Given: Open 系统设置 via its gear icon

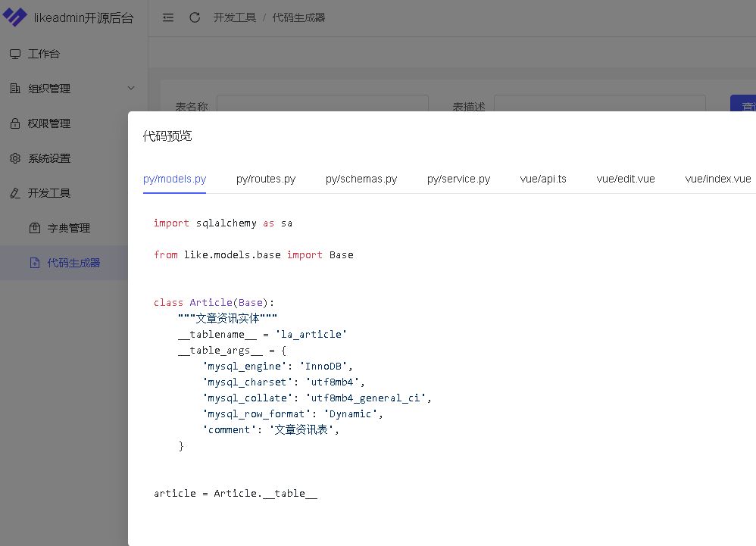Looking at the screenshot, I should click(x=15, y=158).
